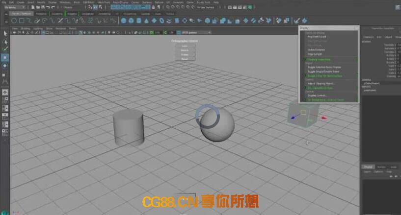Create a NURBS circle from the shelf

click(14, 21)
